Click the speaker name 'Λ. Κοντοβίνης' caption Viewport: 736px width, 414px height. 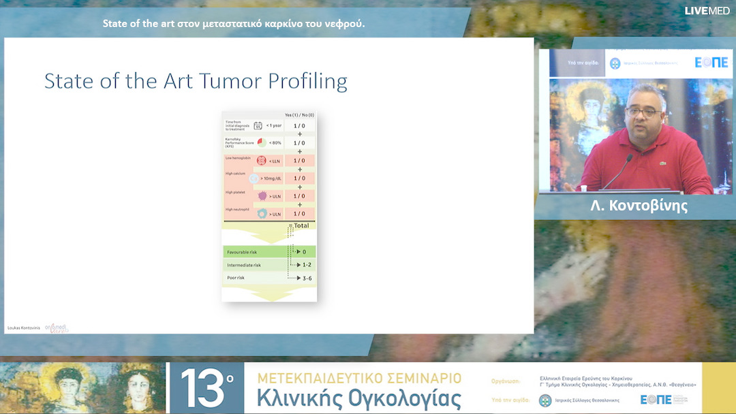pos(639,206)
